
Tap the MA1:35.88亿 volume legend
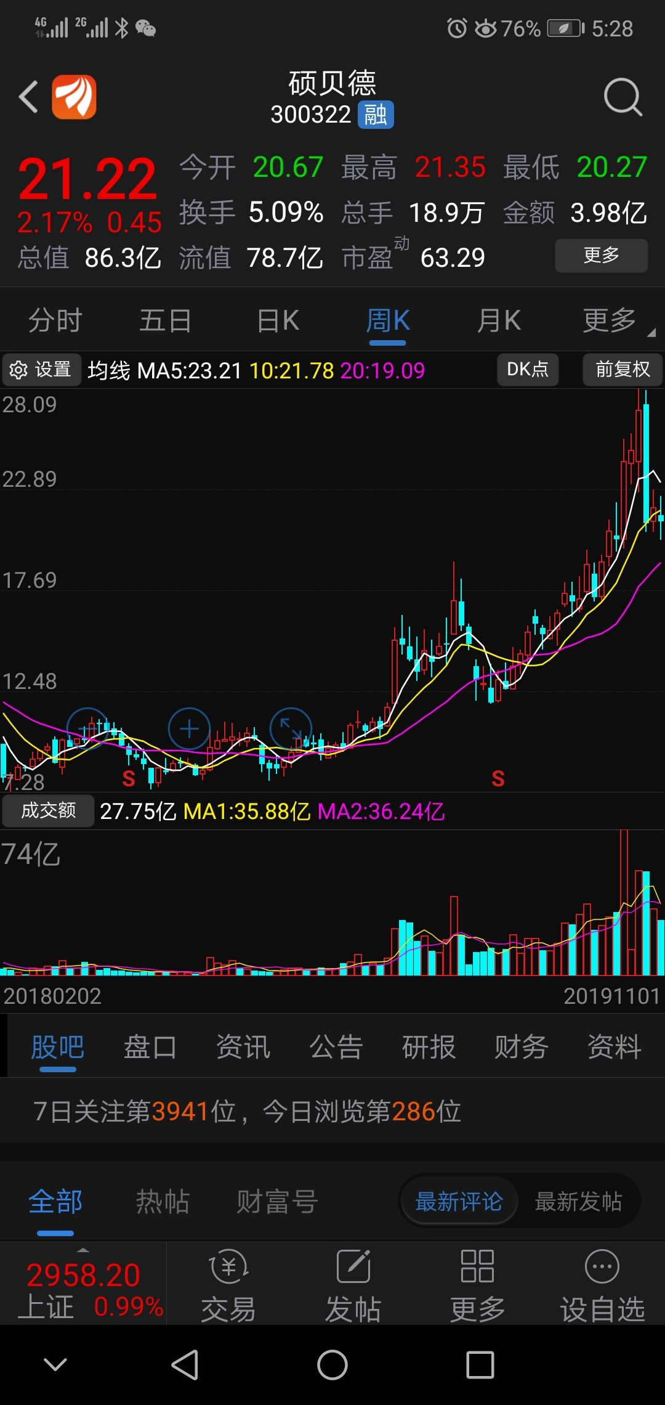point(247,811)
